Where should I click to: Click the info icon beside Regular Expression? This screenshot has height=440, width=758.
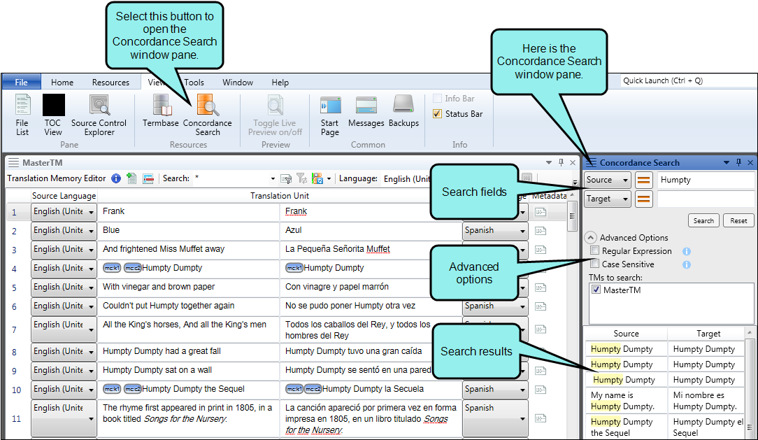687,251
